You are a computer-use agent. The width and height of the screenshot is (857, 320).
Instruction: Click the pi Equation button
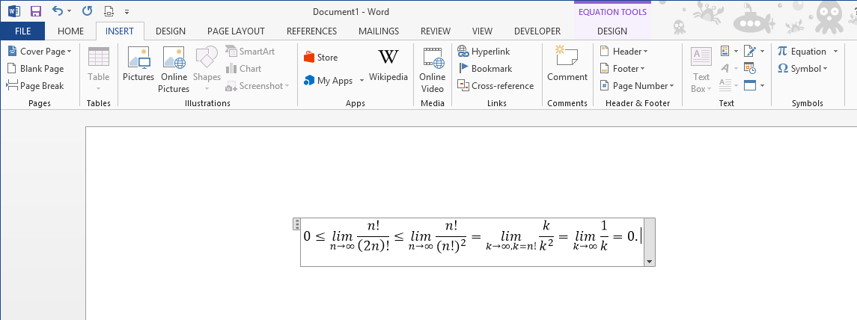tap(802, 52)
